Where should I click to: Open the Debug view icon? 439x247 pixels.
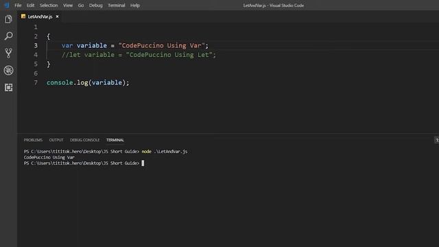(8, 70)
